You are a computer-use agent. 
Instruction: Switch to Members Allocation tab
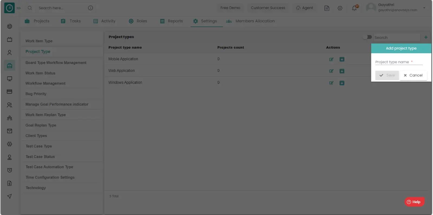click(250, 21)
